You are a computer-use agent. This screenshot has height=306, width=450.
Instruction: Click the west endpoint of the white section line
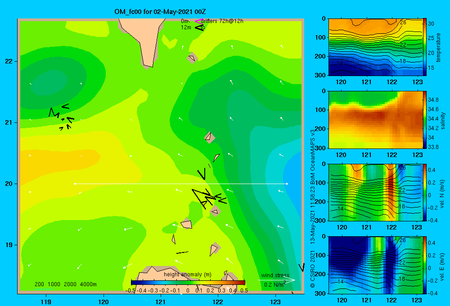pos(75,184)
